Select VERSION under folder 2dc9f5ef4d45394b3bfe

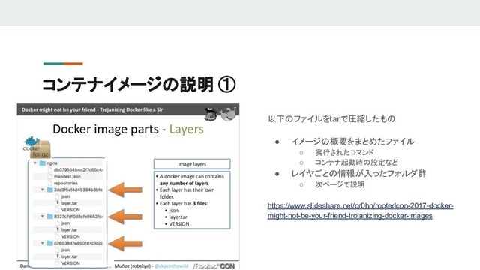point(70,210)
